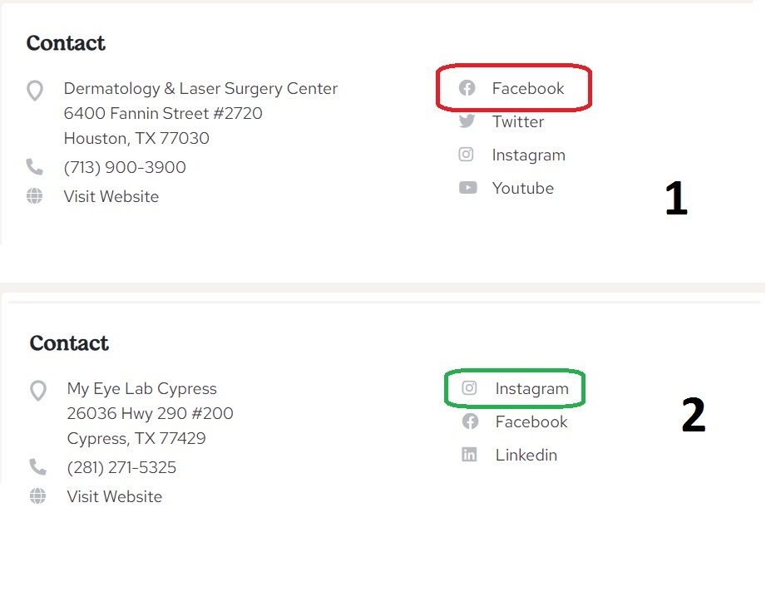The width and height of the screenshot is (766, 616).
Task: Click globe icon for My Eye Lab website
Action: tap(37, 496)
